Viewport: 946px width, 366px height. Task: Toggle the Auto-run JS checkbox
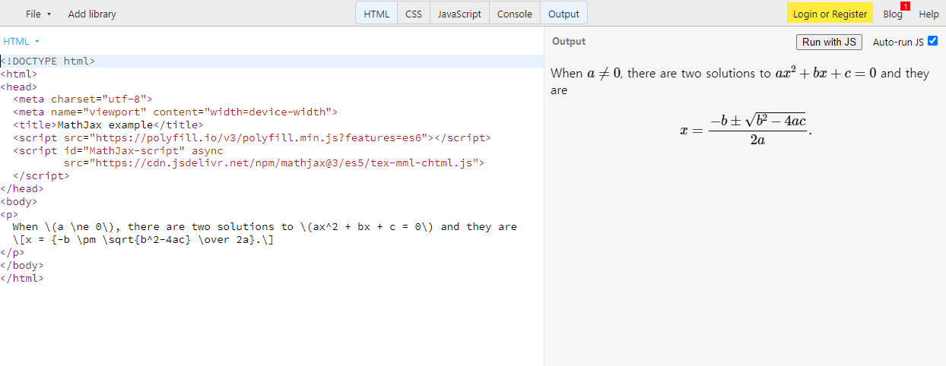click(x=933, y=42)
